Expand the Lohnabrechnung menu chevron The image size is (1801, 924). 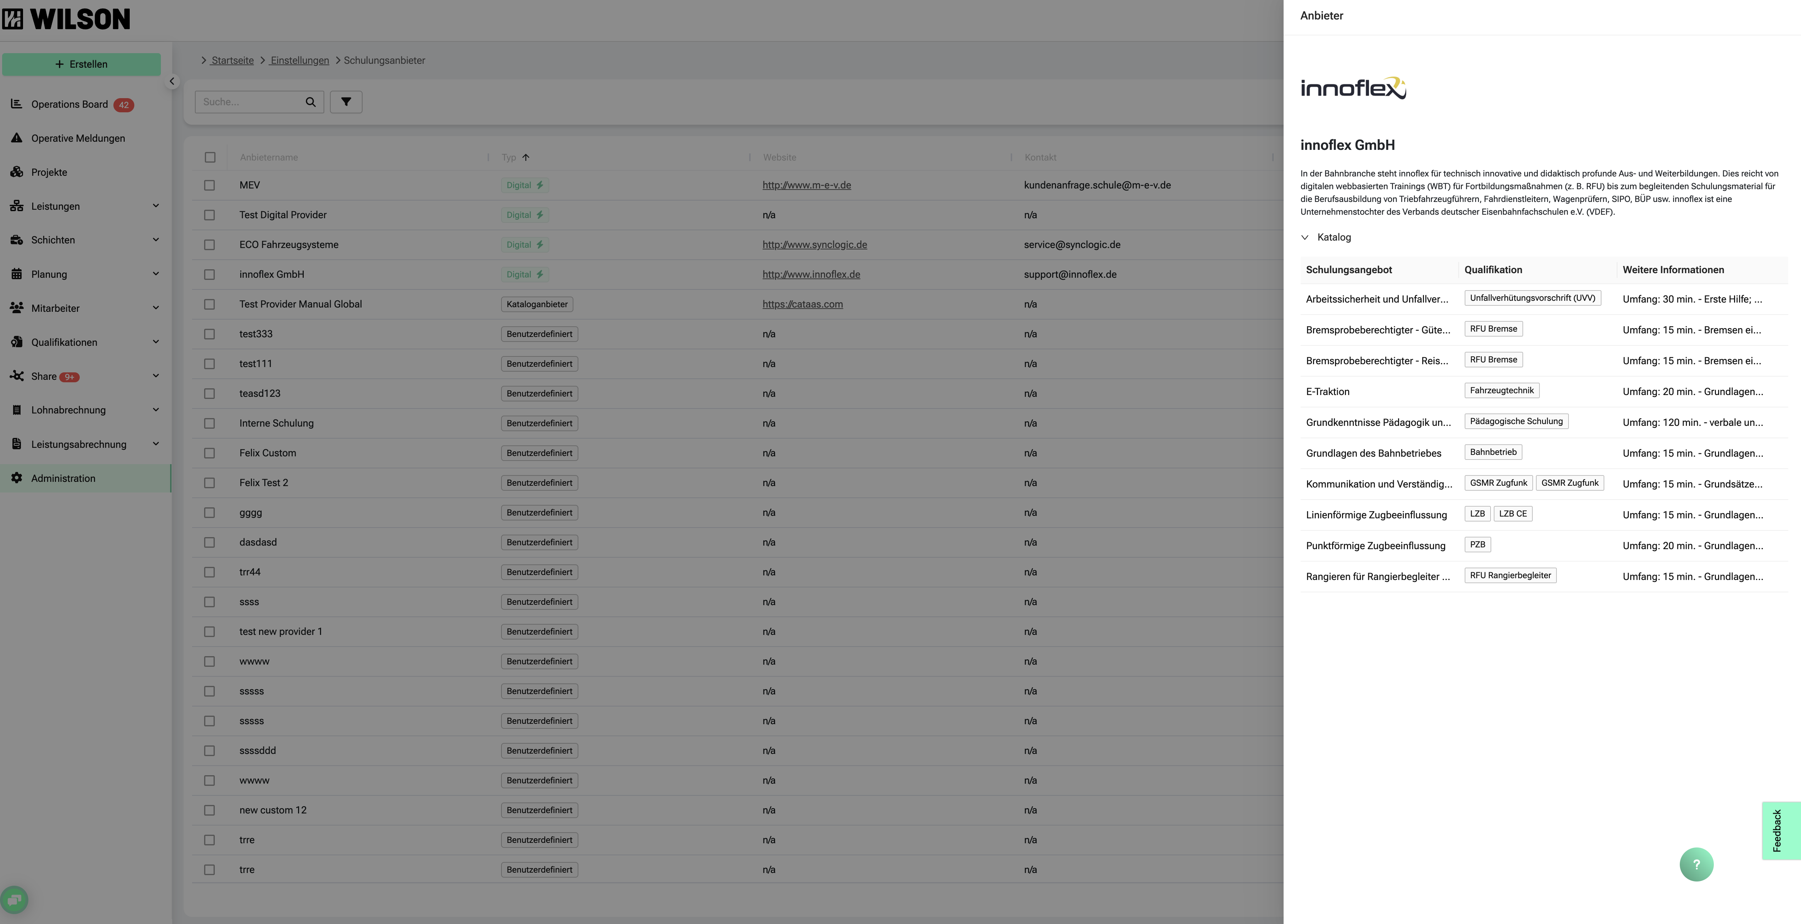[x=156, y=410]
